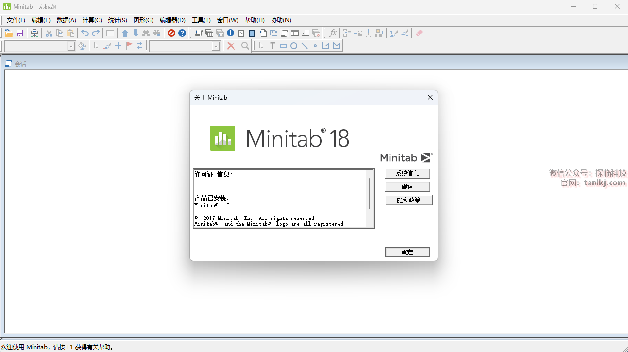This screenshot has width=628, height=352.
Task: Expand the second combo box before red X
Action: pos(216,46)
